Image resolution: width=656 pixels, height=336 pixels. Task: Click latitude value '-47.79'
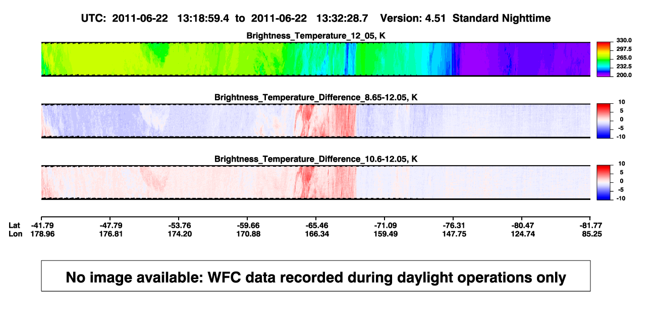point(111,225)
